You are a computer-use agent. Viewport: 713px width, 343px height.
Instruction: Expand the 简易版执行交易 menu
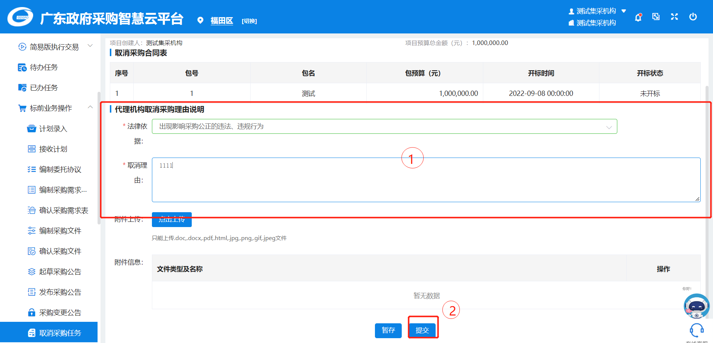[x=90, y=46]
